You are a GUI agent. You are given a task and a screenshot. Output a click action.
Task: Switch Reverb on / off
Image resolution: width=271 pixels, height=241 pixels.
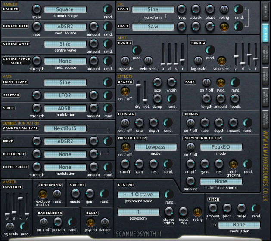pyautogui.click(x=125, y=91)
